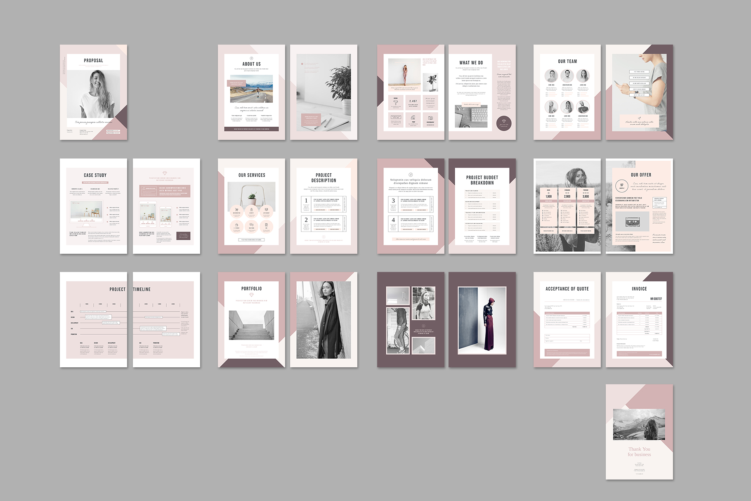Click the paint roller Design icon
The width and height of the screenshot is (751, 501).
[396, 102]
